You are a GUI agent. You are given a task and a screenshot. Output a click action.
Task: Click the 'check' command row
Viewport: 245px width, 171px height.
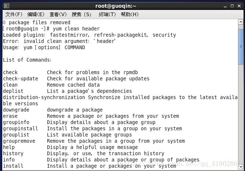pos(70,73)
